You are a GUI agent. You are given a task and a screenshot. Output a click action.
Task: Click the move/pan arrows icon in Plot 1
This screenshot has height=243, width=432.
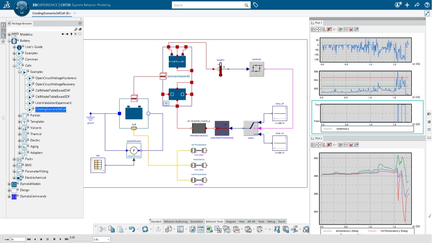pos(319,29)
